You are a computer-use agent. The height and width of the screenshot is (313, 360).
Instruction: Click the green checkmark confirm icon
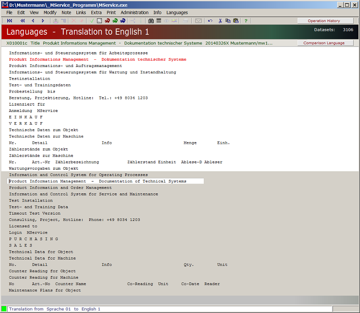click(92, 21)
